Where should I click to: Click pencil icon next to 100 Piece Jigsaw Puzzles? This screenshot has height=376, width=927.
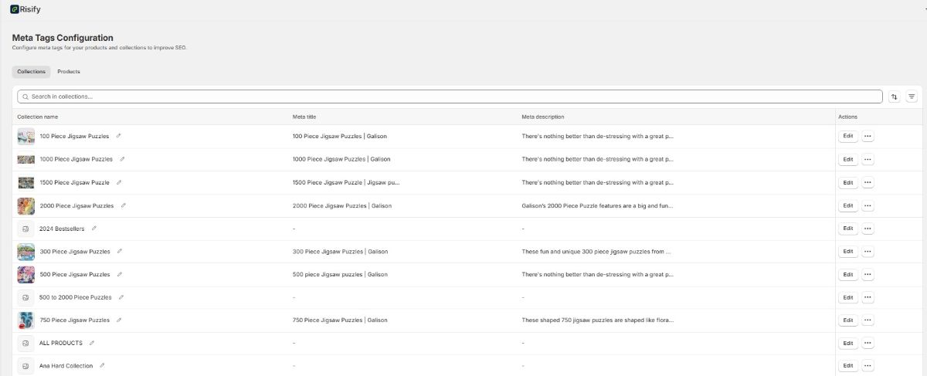pos(118,136)
